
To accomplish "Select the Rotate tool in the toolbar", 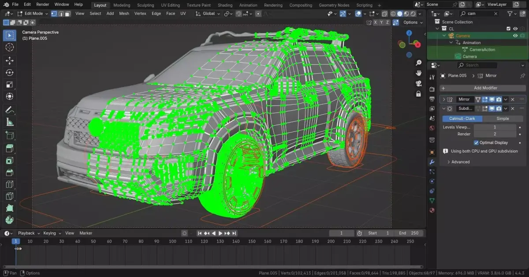I will 10,73.
